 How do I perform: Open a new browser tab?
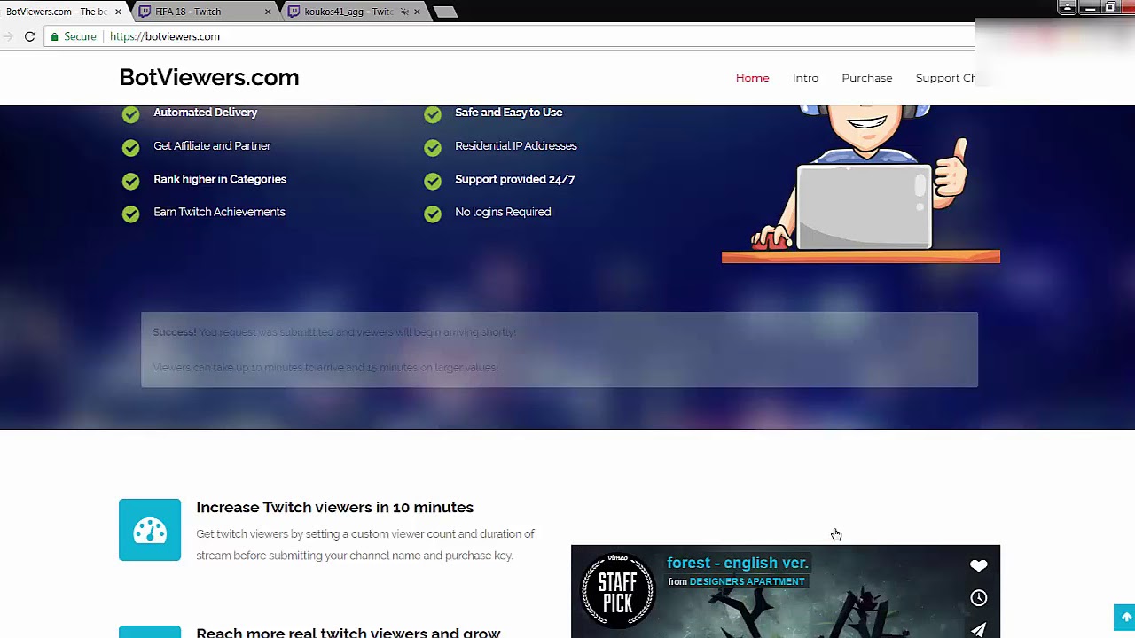(x=446, y=12)
